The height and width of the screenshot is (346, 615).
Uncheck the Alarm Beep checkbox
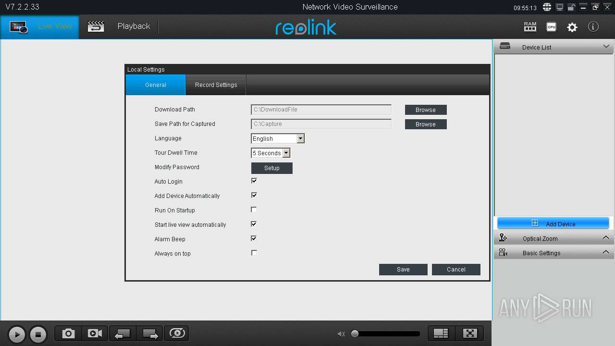pyautogui.click(x=254, y=238)
